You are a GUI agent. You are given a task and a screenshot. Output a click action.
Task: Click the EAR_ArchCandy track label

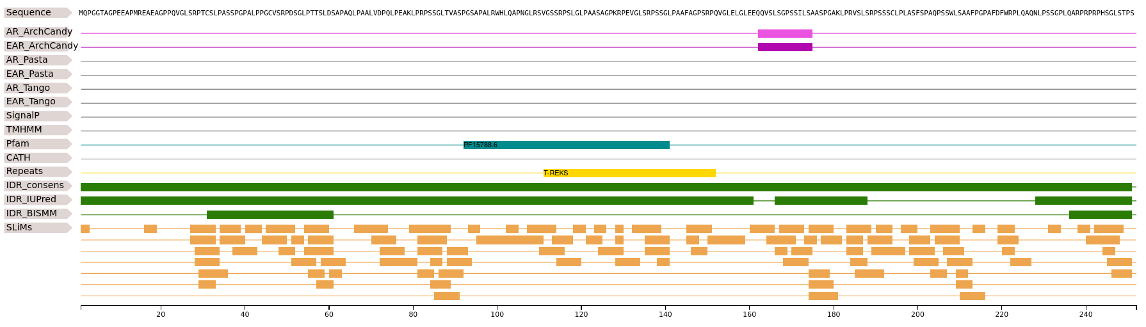pos(38,46)
